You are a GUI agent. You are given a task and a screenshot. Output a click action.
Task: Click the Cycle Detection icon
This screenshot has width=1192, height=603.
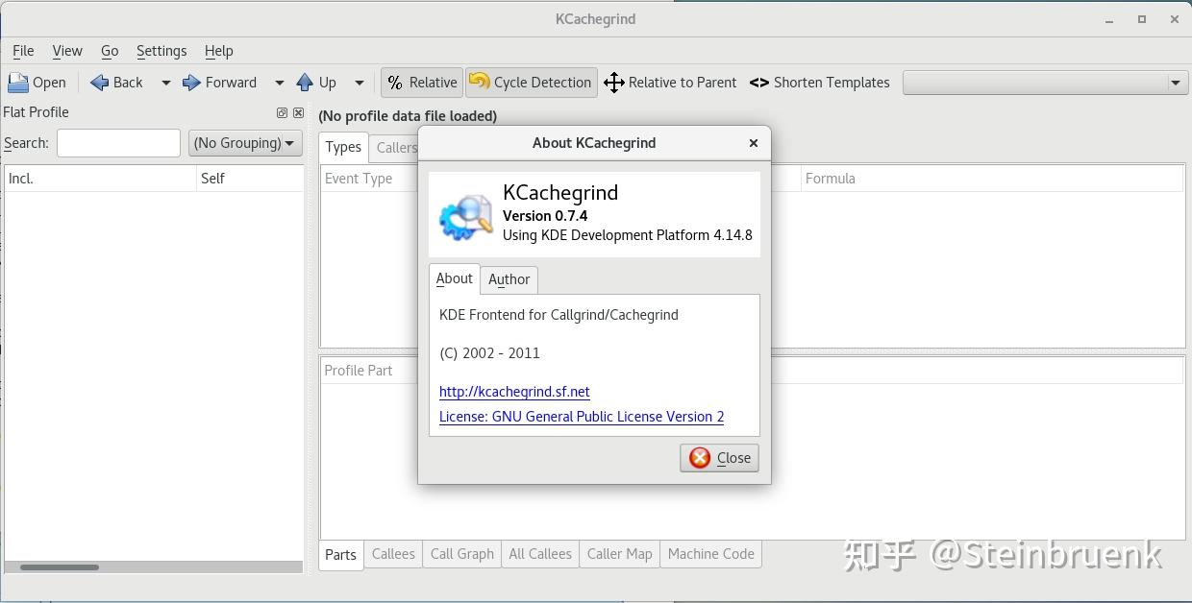click(479, 82)
